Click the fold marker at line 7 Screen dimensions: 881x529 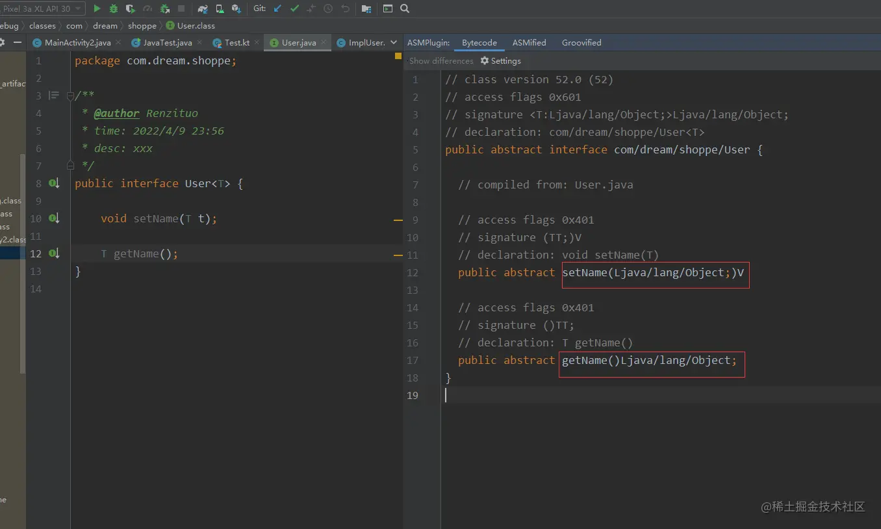tap(70, 165)
